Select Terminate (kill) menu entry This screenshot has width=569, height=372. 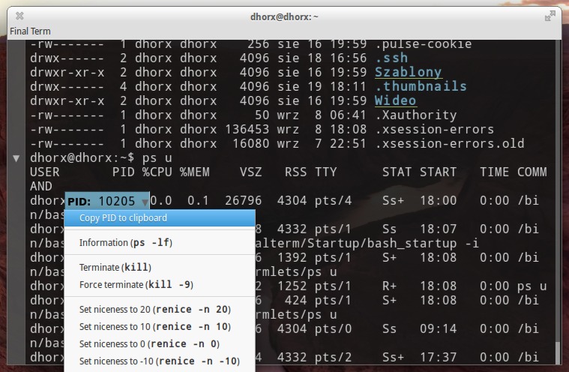coord(160,268)
